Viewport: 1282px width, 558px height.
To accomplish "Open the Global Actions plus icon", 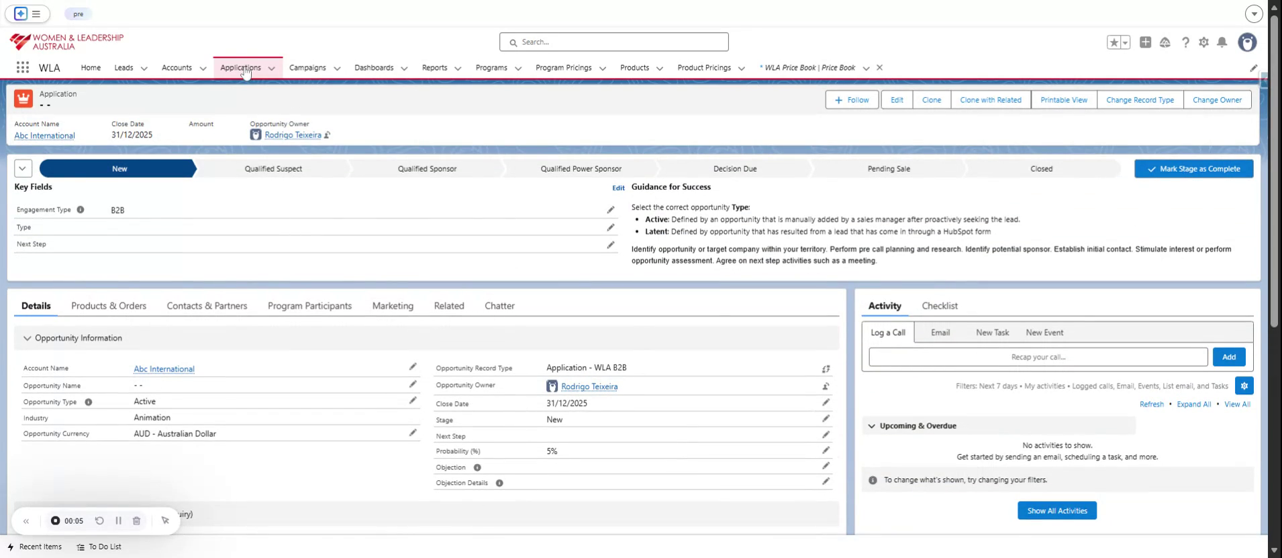I will click(x=1146, y=42).
